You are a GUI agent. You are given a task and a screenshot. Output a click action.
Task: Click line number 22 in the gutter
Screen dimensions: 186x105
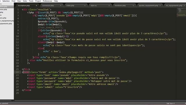[x=17, y=72]
